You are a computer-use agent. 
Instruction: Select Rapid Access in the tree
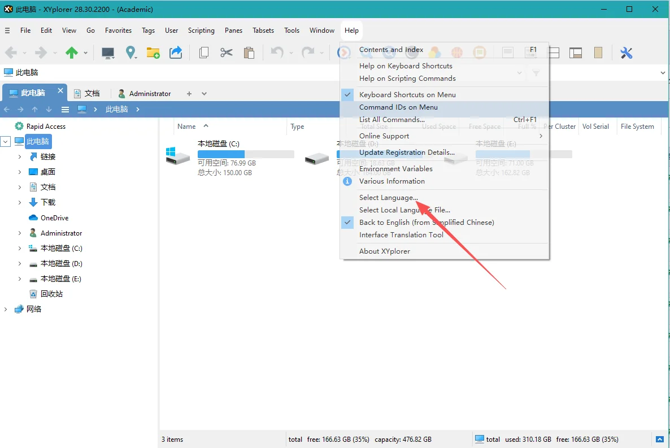46,127
